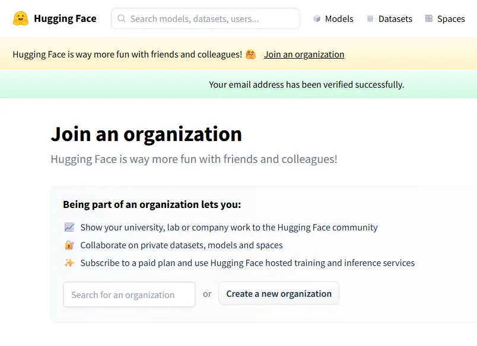Click the chart emoji bullet icon
This screenshot has height=346, width=477.
69,228
